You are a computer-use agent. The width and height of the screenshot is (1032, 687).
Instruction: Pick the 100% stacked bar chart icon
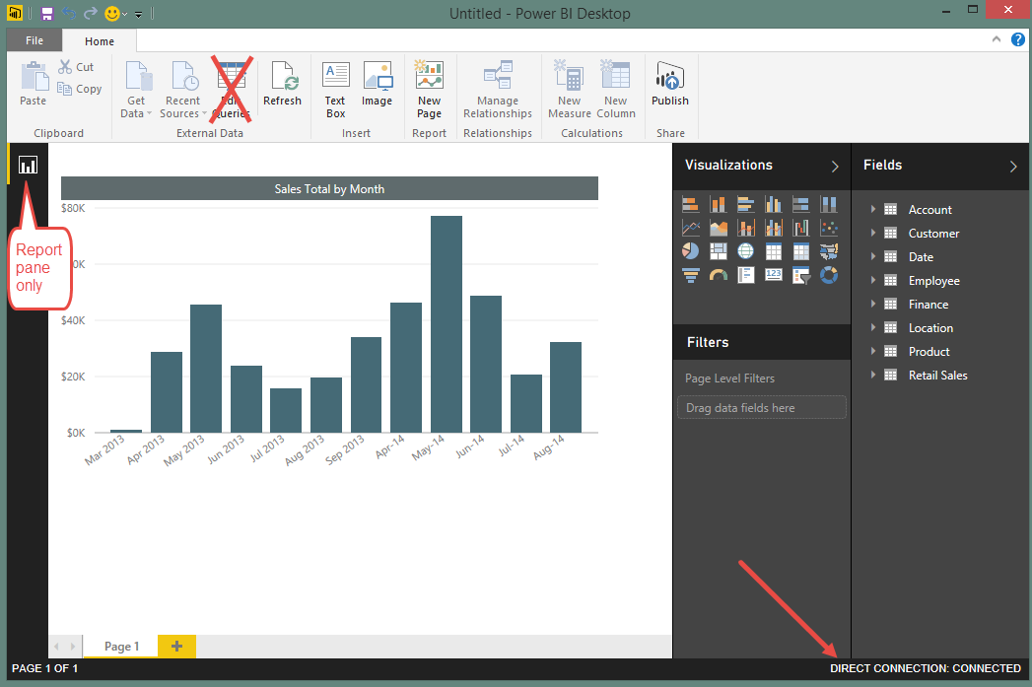(x=801, y=205)
